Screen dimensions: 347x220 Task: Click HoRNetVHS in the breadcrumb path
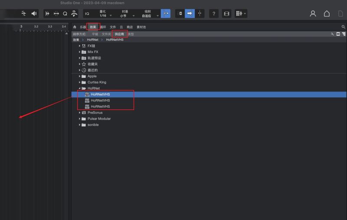[x=115, y=40]
